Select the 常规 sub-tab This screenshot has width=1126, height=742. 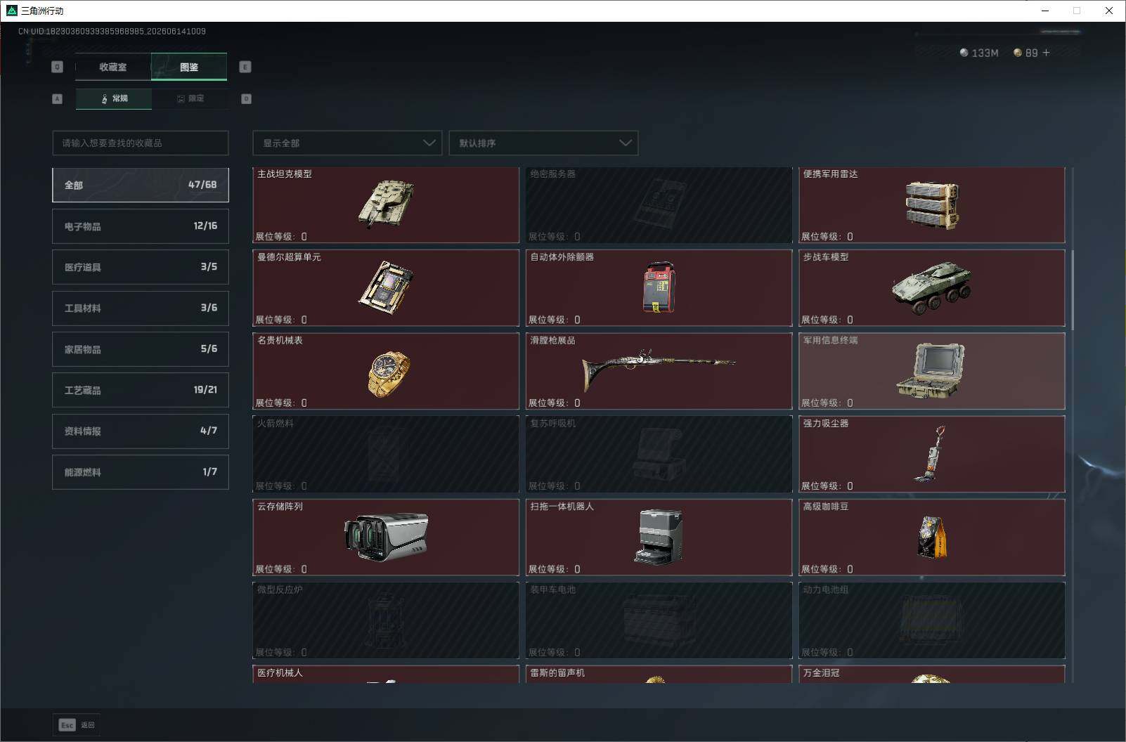tap(114, 98)
